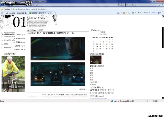Click the vertical scrollbar thumb
Image resolution: width=164 pixels, height=118 pixels.
click(x=162, y=38)
